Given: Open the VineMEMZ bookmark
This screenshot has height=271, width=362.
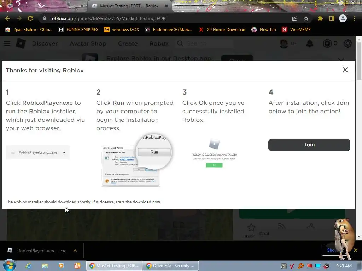Looking at the screenshot, I should pyautogui.click(x=297, y=30).
